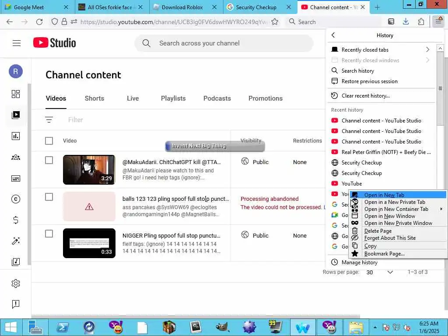Choose Bookmark Page from context menu
Screen dimensions: 448x336
click(398, 254)
